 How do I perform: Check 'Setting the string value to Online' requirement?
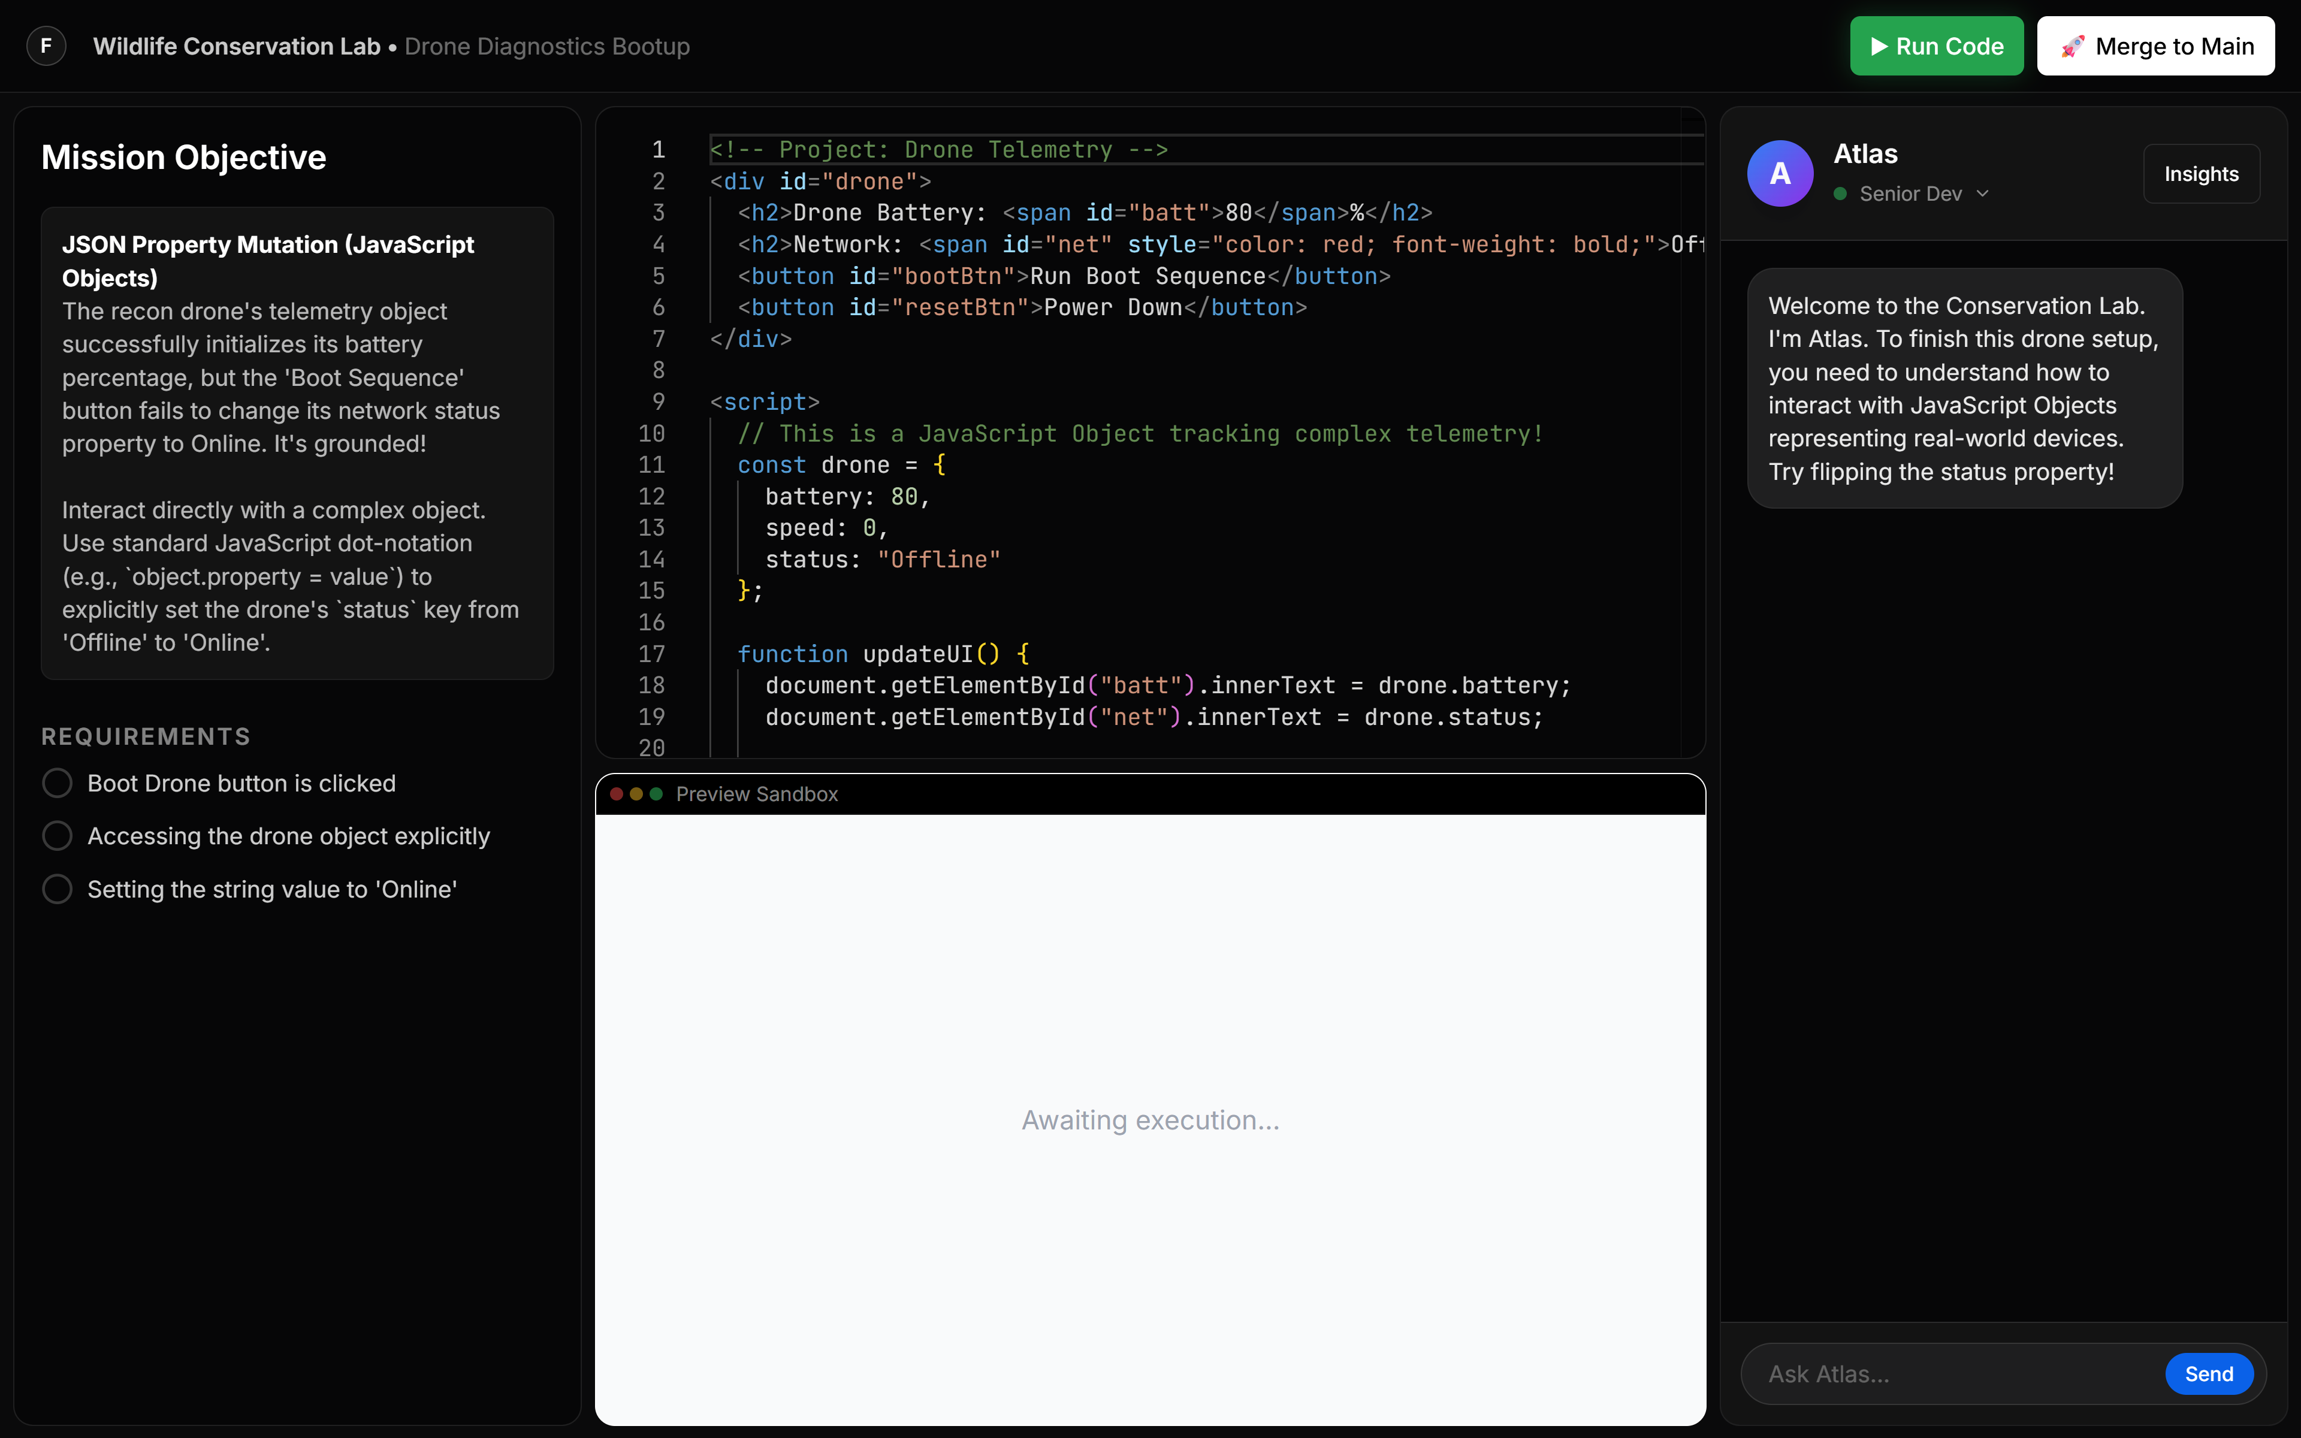point(57,889)
